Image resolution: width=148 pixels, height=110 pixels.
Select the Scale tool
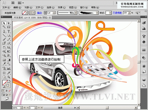(x=9, y=48)
